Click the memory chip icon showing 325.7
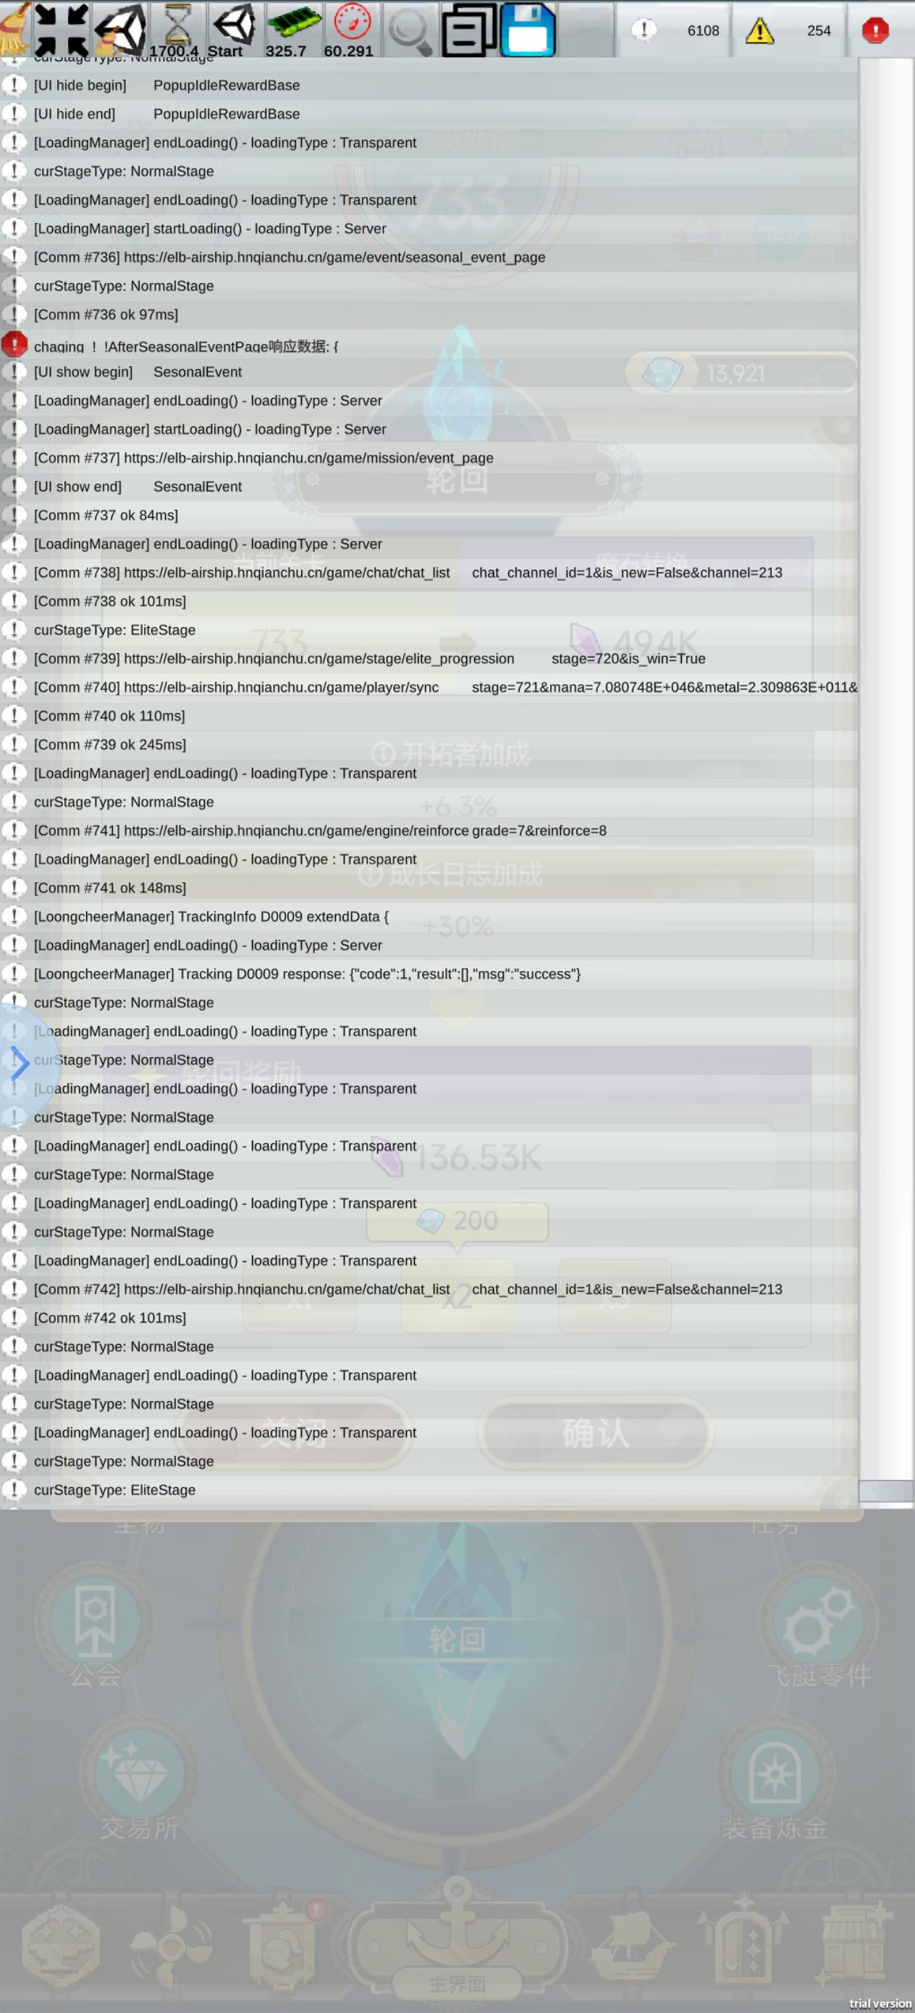Image resolution: width=915 pixels, height=2013 pixels. click(x=293, y=28)
